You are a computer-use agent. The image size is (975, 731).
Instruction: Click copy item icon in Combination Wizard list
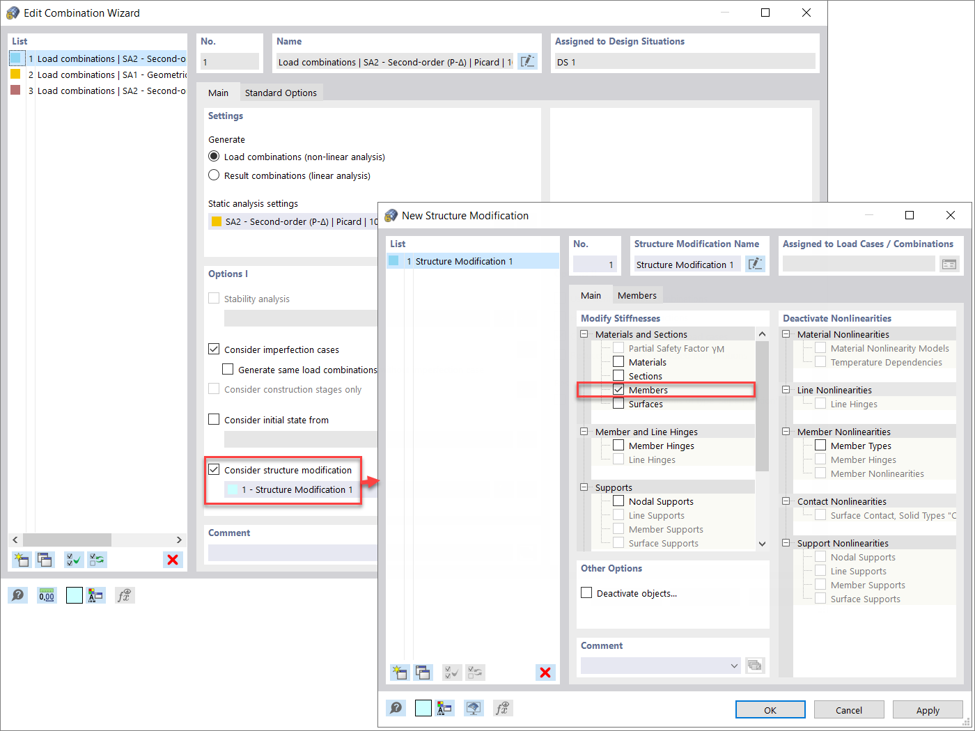pos(45,559)
